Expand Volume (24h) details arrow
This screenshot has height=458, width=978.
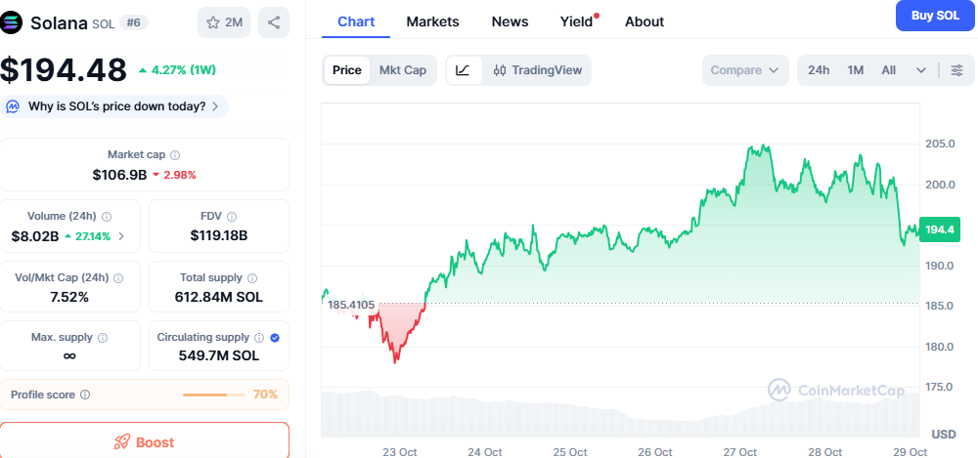tap(121, 236)
